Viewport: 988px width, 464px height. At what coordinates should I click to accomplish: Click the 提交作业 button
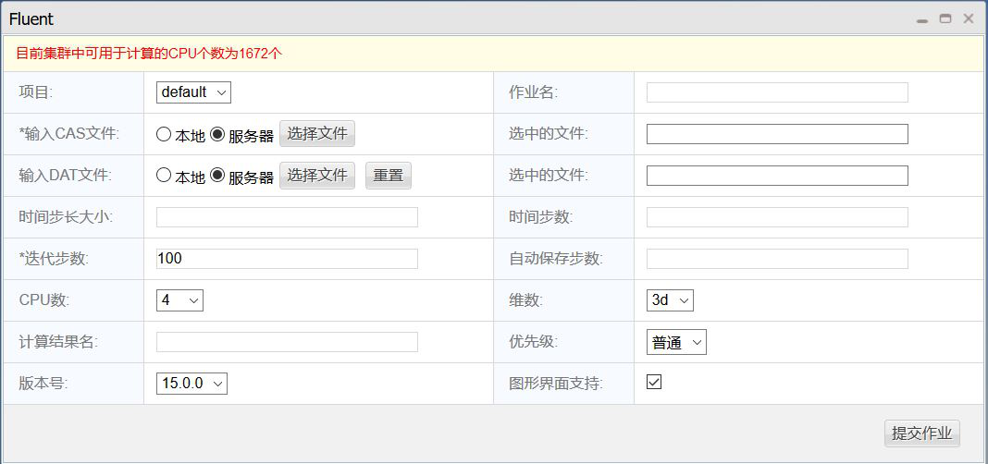[x=921, y=433]
